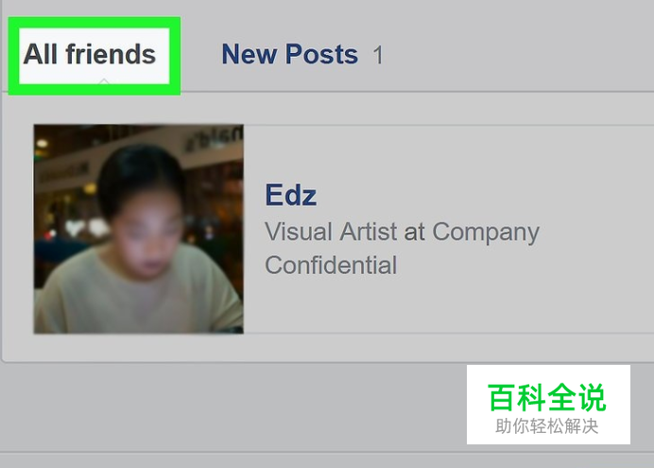The image size is (654, 468).
Task: Switch to the All friends tab
Action: point(89,54)
